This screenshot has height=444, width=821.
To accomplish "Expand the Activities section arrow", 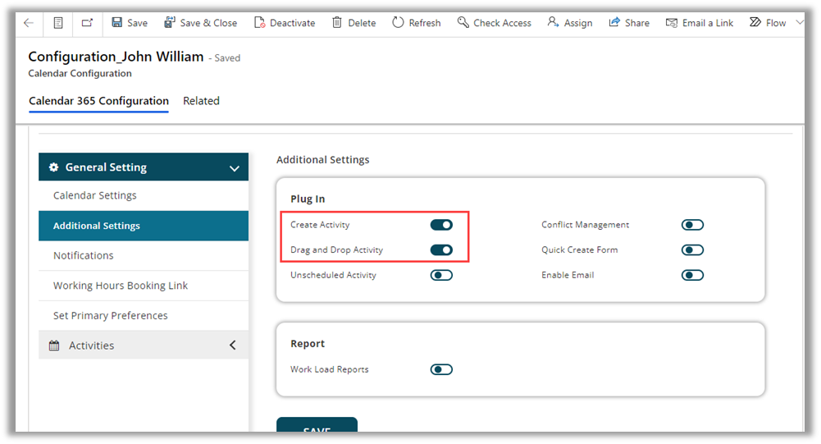I will pyautogui.click(x=232, y=346).
